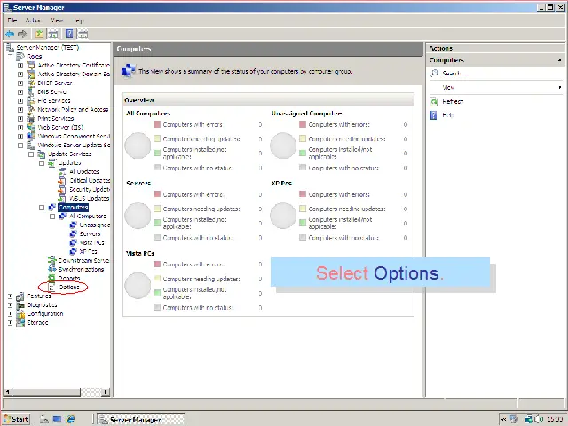
Task: Expand the Storage tree node
Action: click(x=10, y=323)
